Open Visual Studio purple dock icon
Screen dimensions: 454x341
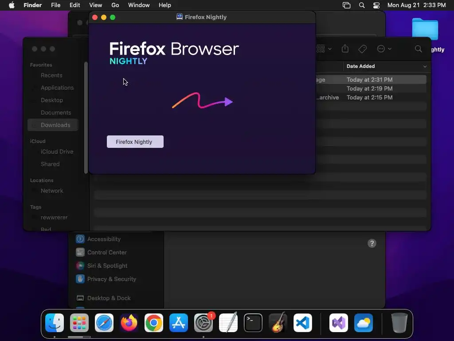click(339, 323)
